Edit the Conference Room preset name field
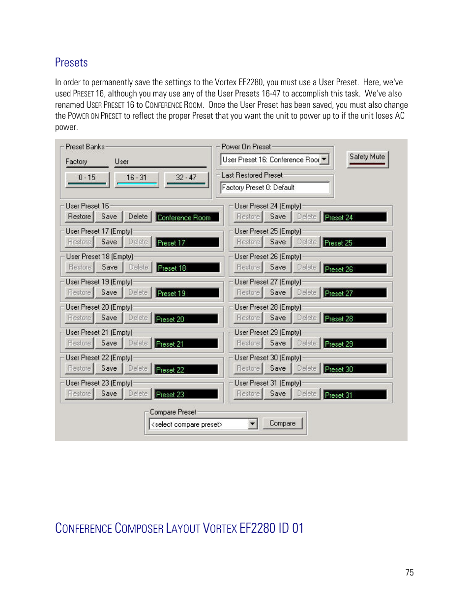 187,217
